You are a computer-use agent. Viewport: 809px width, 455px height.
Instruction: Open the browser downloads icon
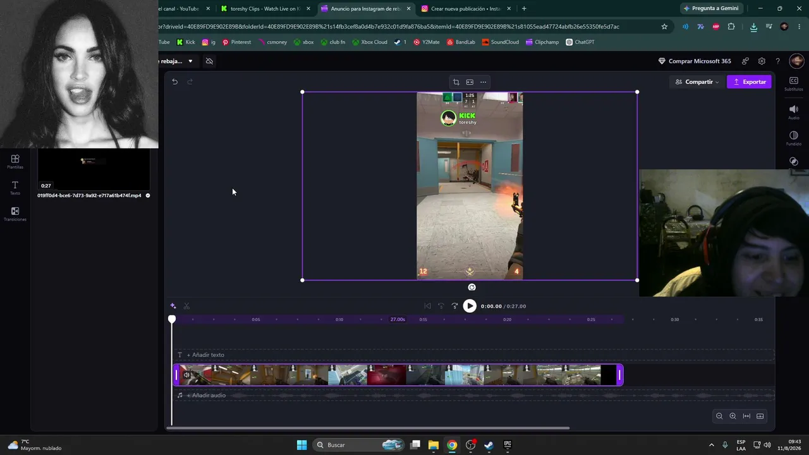point(753,27)
